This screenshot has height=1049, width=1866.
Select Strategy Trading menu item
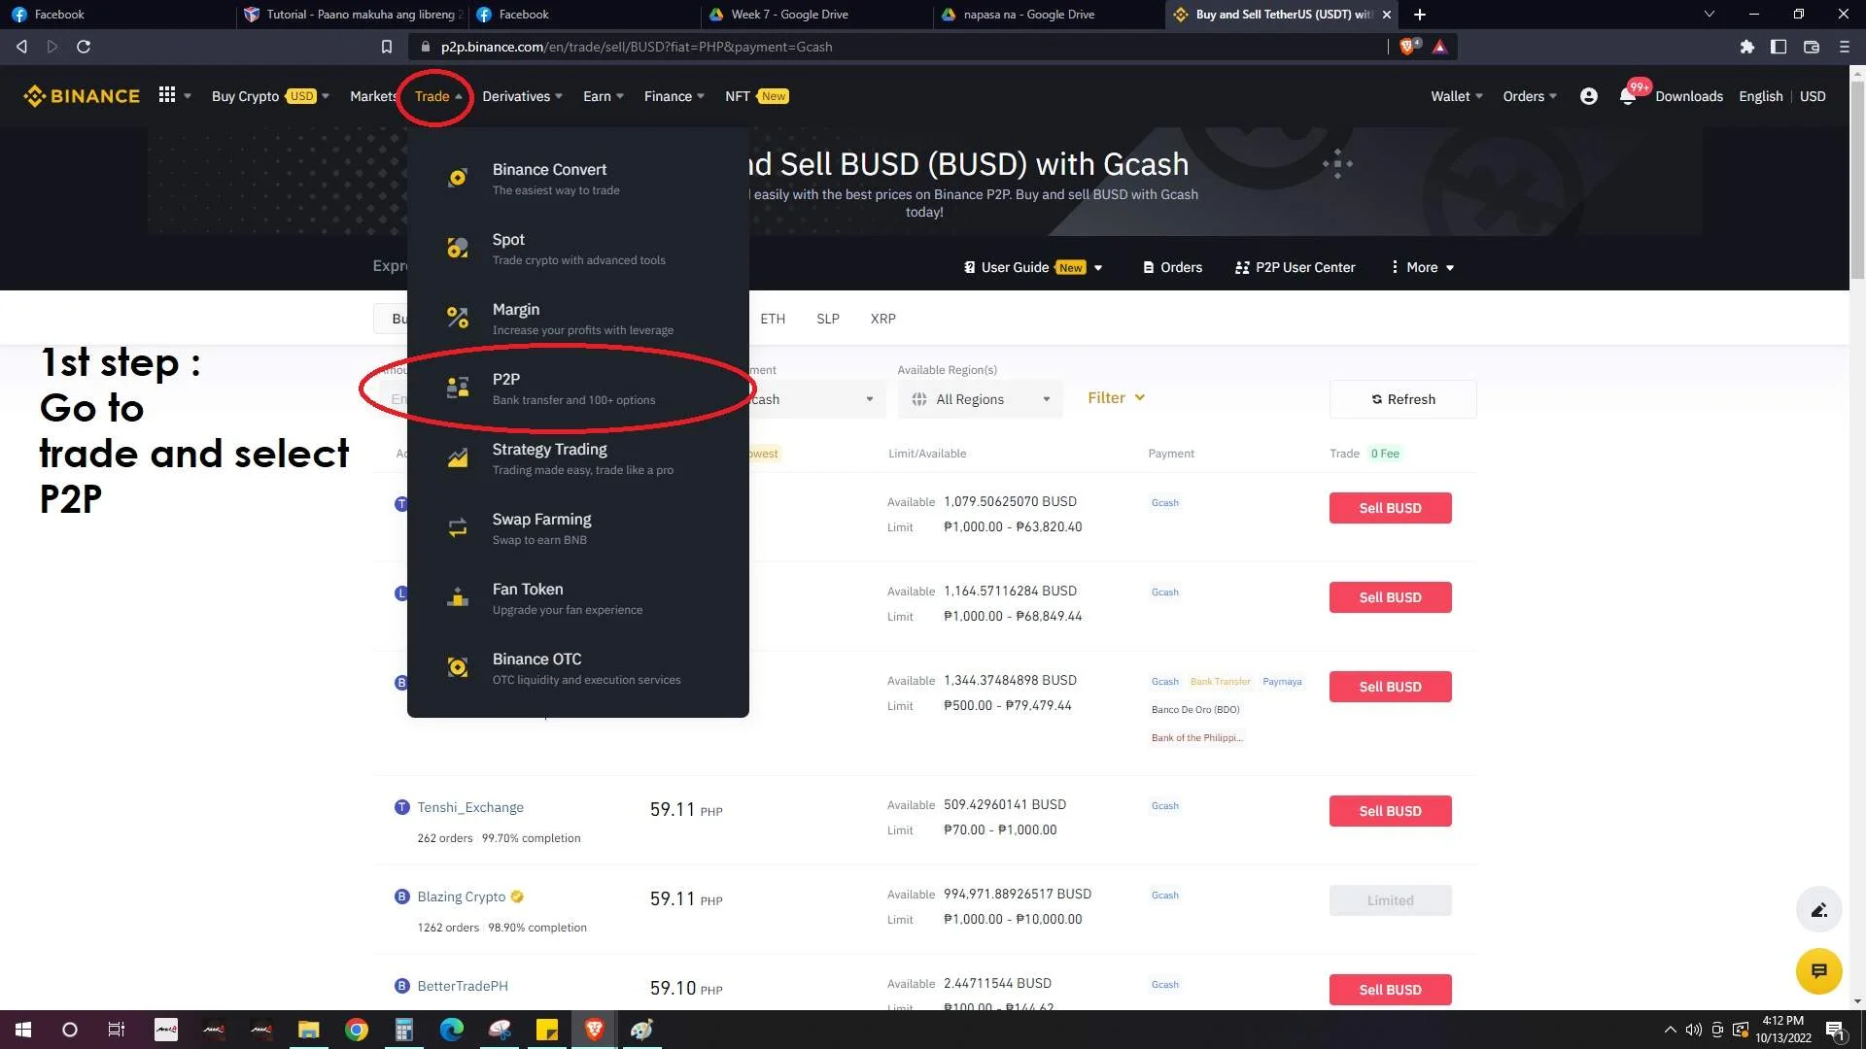tap(578, 458)
